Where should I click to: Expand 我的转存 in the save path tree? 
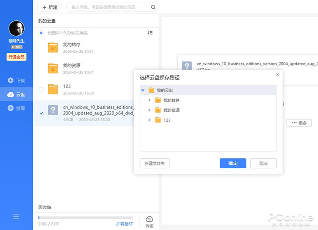point(149,100)
